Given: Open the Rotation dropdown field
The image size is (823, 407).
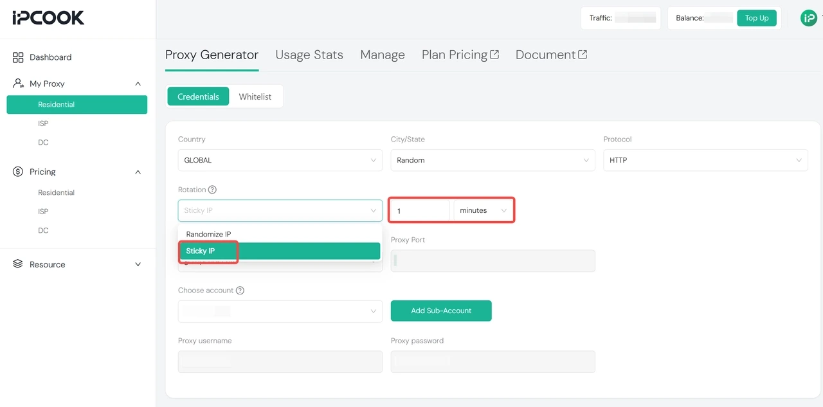Looking at the screenshot, I should pos(280,210).
